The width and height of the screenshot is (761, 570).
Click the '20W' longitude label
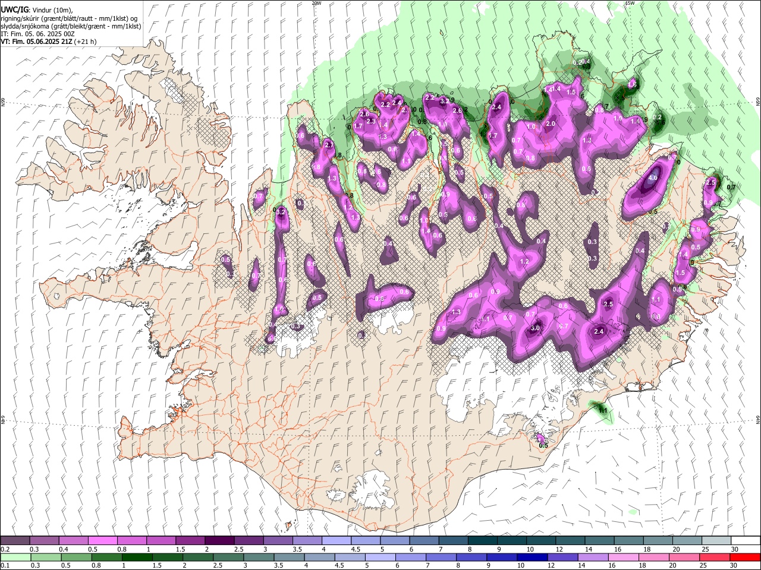coord(316,3)
